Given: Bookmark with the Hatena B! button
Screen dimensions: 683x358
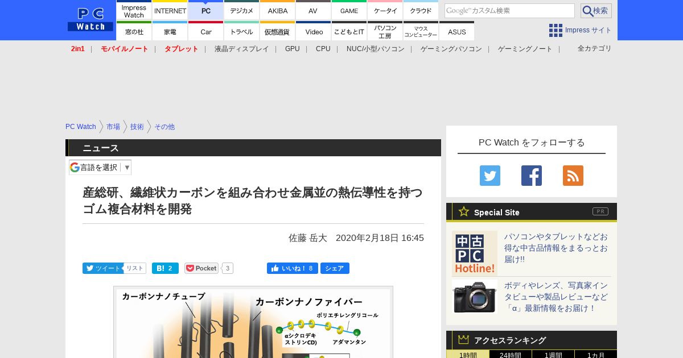Looking at the screenshot, I should tap(165, 268).
